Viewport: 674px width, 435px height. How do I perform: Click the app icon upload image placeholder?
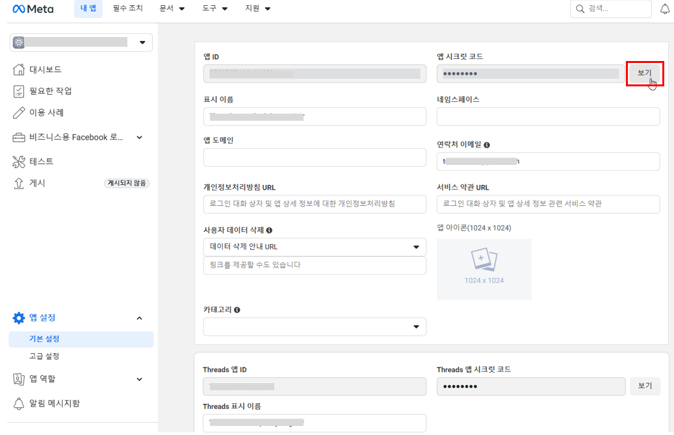[x=484, y=269]
